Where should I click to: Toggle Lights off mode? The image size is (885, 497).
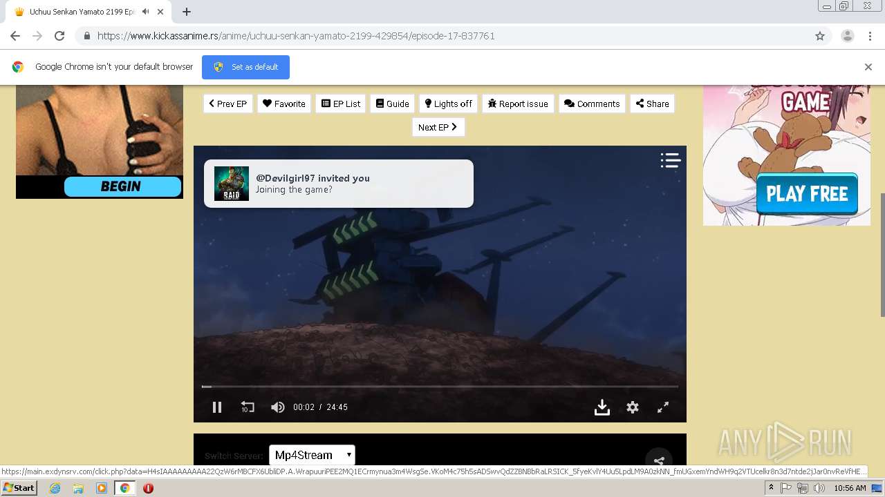pyautogui.click(x=448, y=104)
